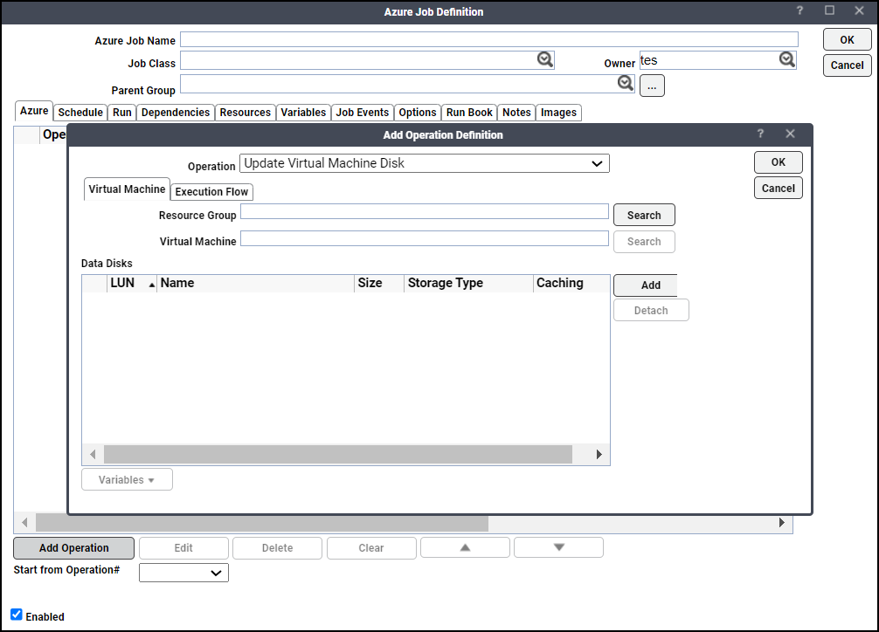Screen dimensions: 879x632
Task: Go to the Variables tab
Action: point(303,113)
